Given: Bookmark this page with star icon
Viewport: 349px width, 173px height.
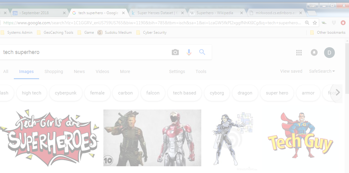Looking at the screenshot, I should (x=315, y=23).
